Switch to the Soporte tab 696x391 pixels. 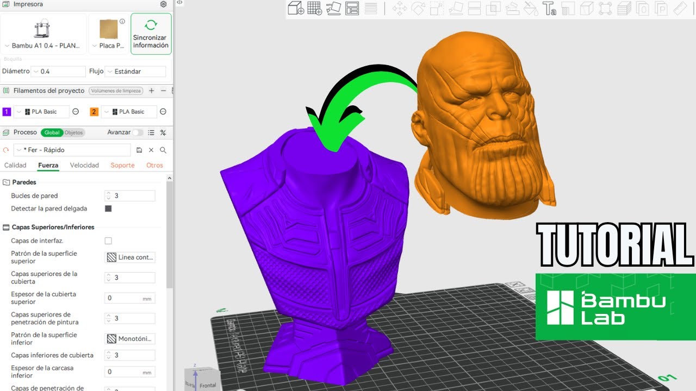(122, 165)
